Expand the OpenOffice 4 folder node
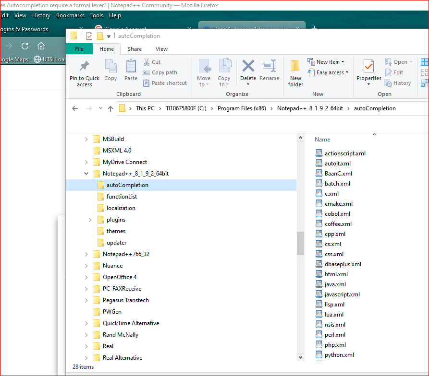 86,277
